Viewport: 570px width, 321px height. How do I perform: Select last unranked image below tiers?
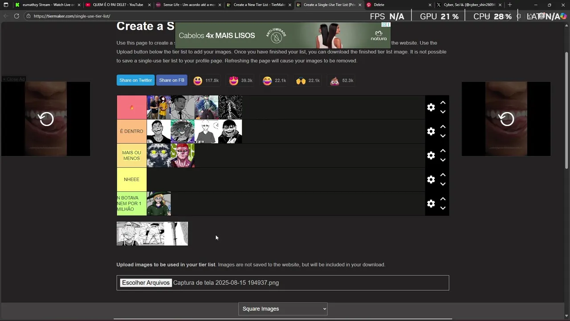176,234
